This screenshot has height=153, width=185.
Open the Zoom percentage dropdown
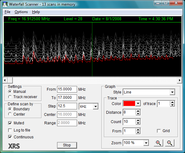click(146, 143)
